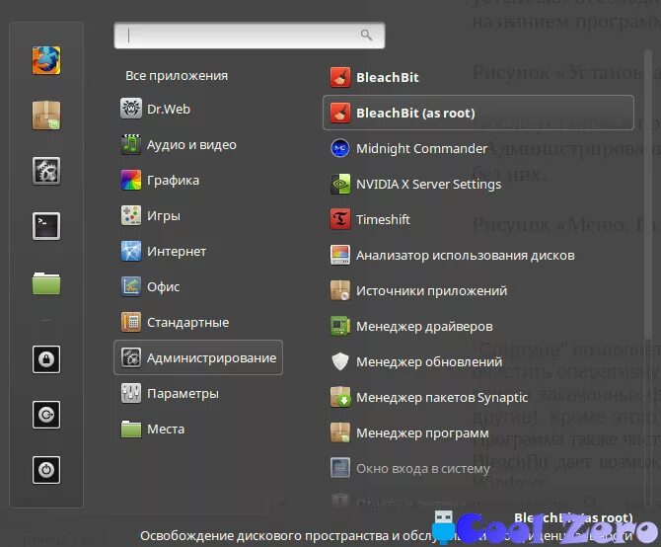Open Офис category label
661x547 pixels.
pyautogui.click(x=163, y=286)
